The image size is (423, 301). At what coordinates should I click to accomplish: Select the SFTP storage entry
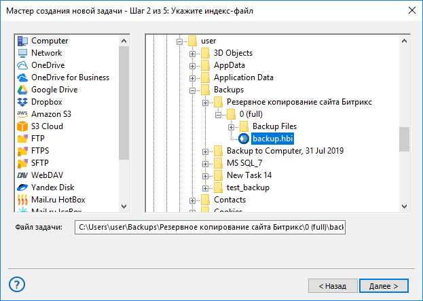pyautogui.click(x=40, y=163)
